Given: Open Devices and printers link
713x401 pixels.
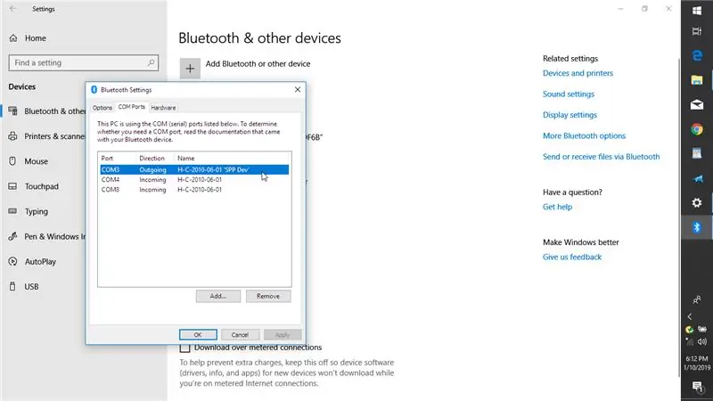Looking at the screenshot, I should pos(578,73).
